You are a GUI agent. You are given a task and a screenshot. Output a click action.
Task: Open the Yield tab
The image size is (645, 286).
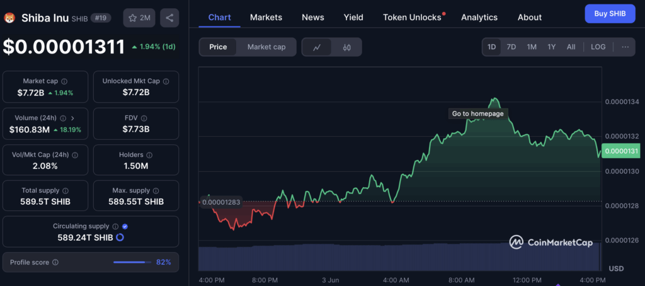click(x=353, y=17)
